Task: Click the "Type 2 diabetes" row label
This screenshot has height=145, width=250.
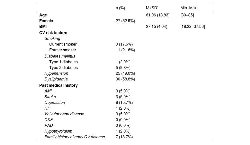Action: [x=63, y=68]
